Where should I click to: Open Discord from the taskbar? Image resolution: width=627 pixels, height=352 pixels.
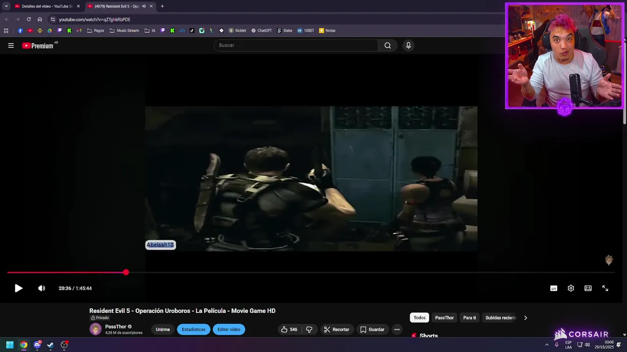tap(37, 345)
